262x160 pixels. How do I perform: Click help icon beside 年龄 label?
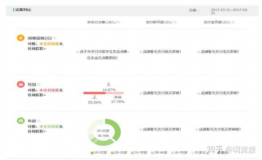tap(39, 121)
